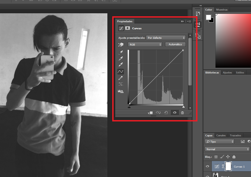Delete the curves adjustment with trash icon
The height and width of the screenshot is (177, 251).
click(182, 113)
